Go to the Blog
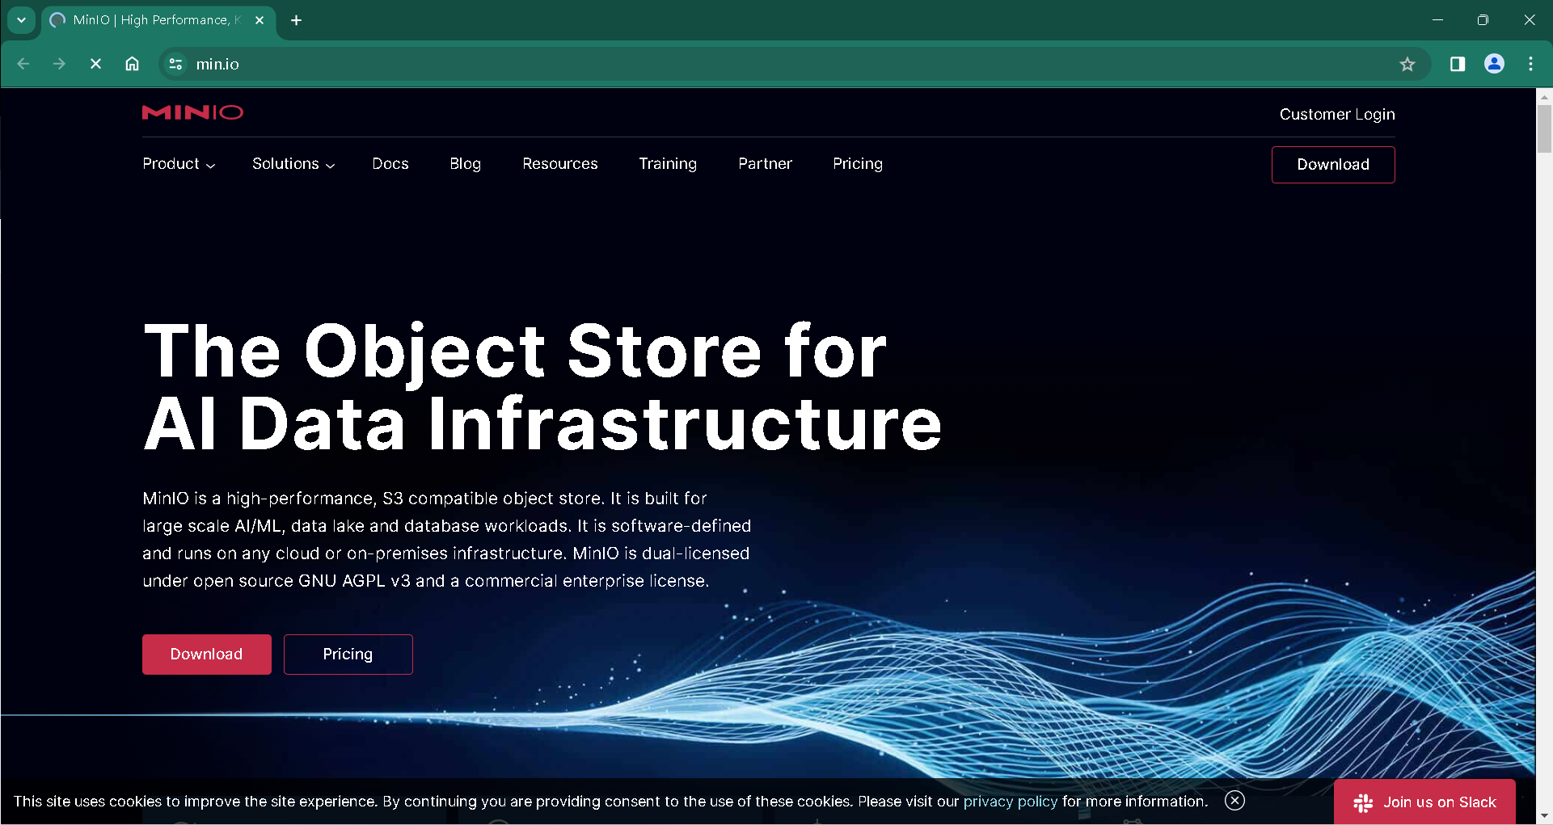The height and width of the screenshot is (825, 1553). pyautogui.click(x=466, y=164)
